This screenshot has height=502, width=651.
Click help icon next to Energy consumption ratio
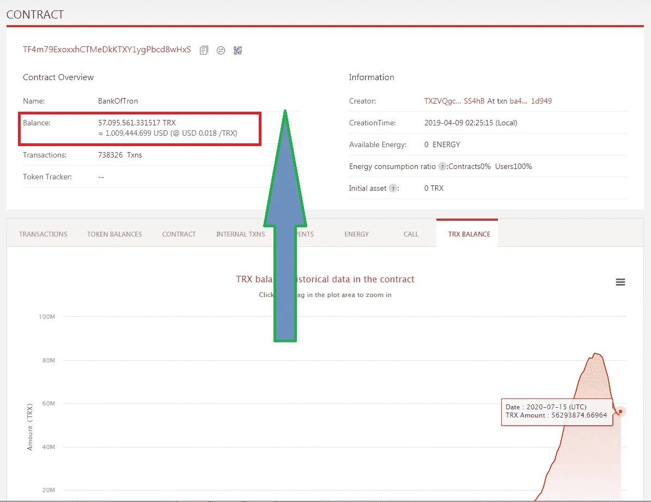(442, 166)
